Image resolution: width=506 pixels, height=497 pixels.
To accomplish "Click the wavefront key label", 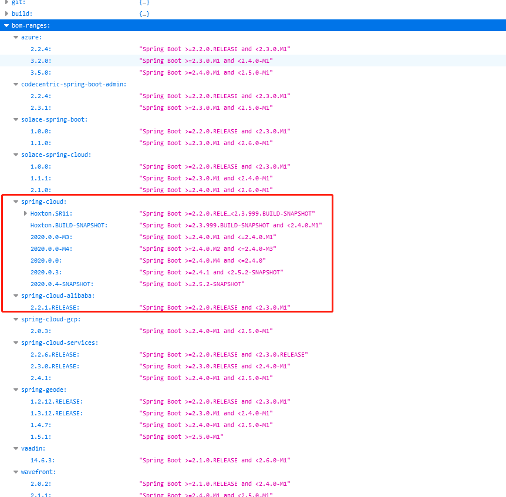I will [38, 472].
